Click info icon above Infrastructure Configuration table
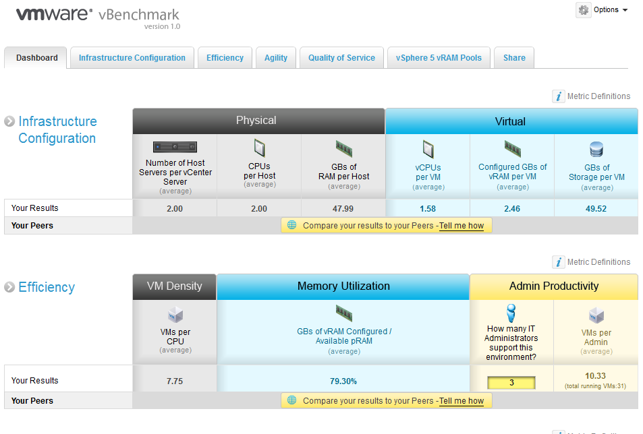The height and width of the screenshot is (434, 643). coord(558,96)
